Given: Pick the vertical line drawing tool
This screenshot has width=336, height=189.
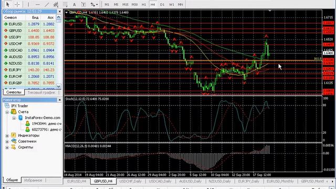Looking at the screenshot, I should [28, 4].
